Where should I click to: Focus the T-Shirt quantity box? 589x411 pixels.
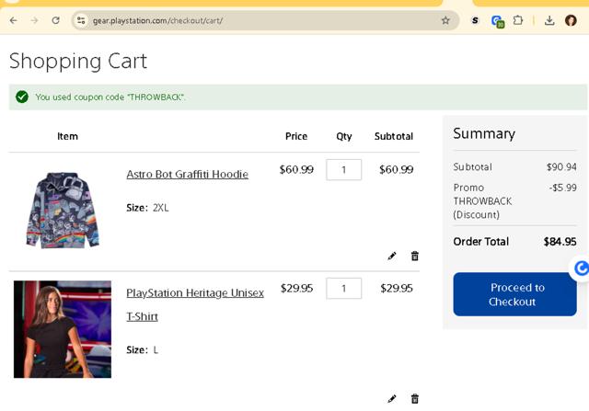coord(343,289)
